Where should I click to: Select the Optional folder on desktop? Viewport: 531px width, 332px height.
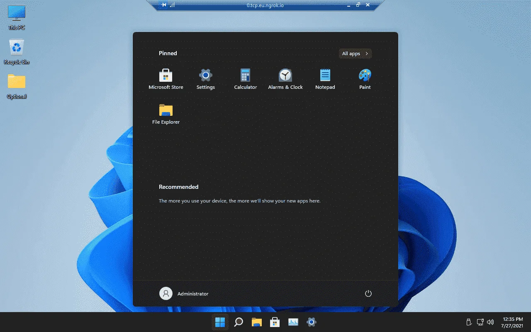tap(17, 87)
